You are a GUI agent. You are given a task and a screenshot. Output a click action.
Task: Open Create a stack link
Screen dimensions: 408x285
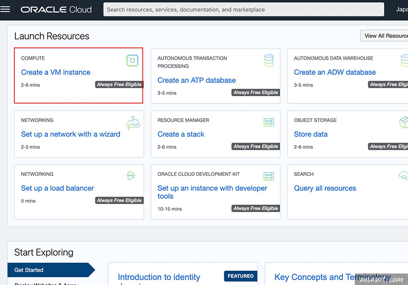181,134
